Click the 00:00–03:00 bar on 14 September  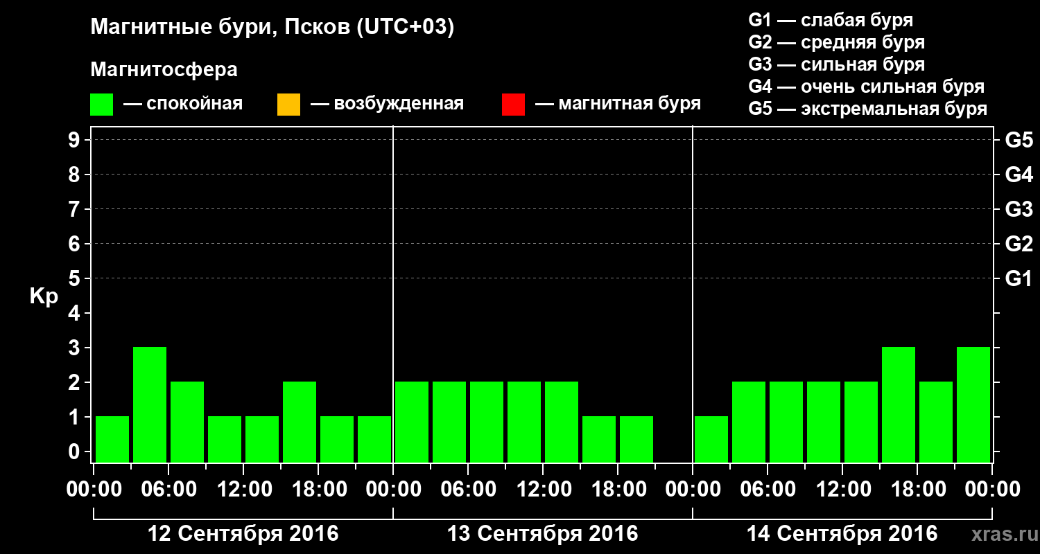coord(711,440)
